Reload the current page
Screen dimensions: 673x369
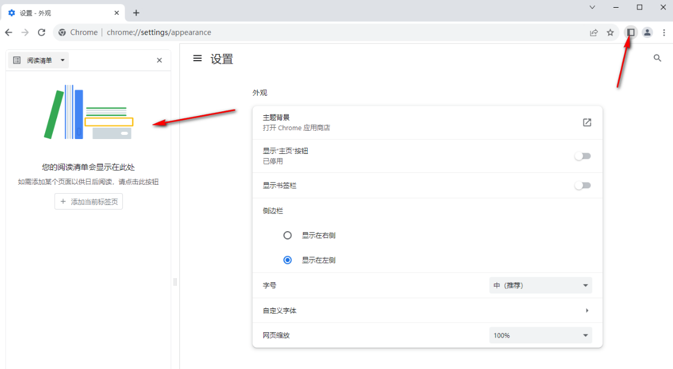click(42, 32)
